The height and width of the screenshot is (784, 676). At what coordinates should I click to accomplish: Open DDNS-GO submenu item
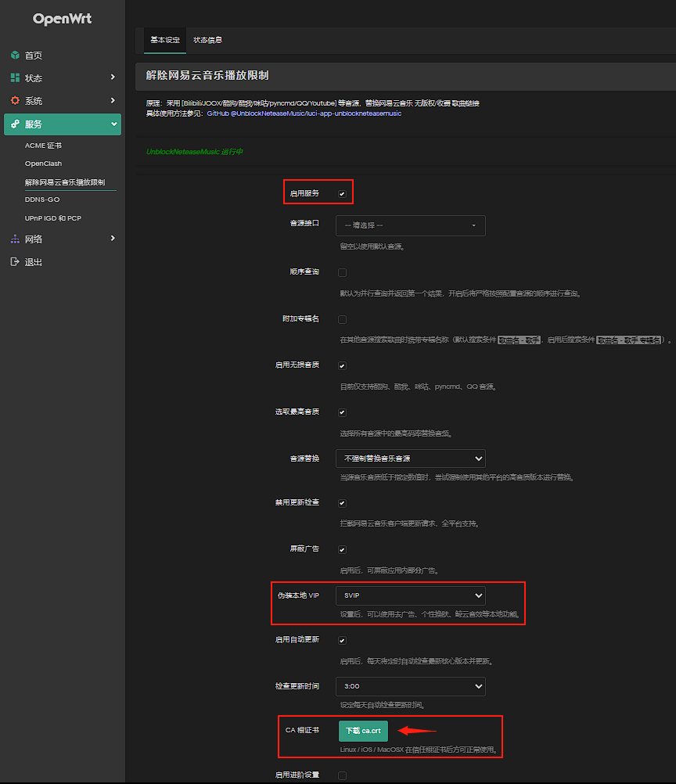click(42, 200)
